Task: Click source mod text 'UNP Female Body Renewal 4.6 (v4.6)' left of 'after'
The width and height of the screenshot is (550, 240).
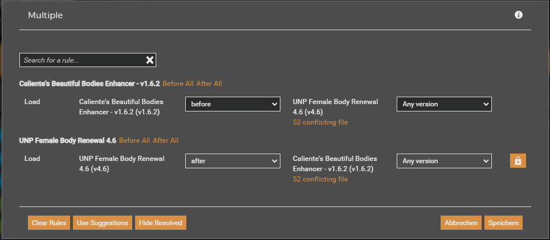Action: 121,164
